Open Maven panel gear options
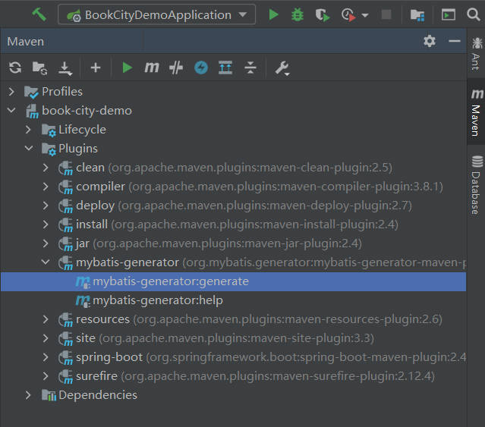 click(430, 41)
